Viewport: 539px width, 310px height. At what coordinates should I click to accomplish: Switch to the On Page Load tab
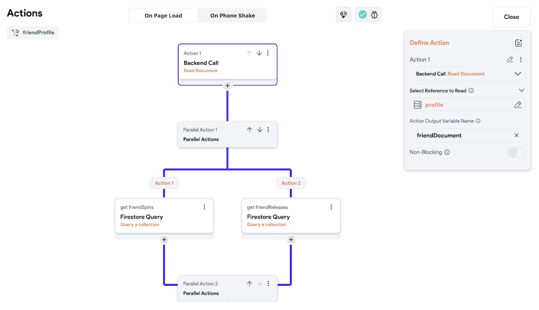tap(163, 16)
